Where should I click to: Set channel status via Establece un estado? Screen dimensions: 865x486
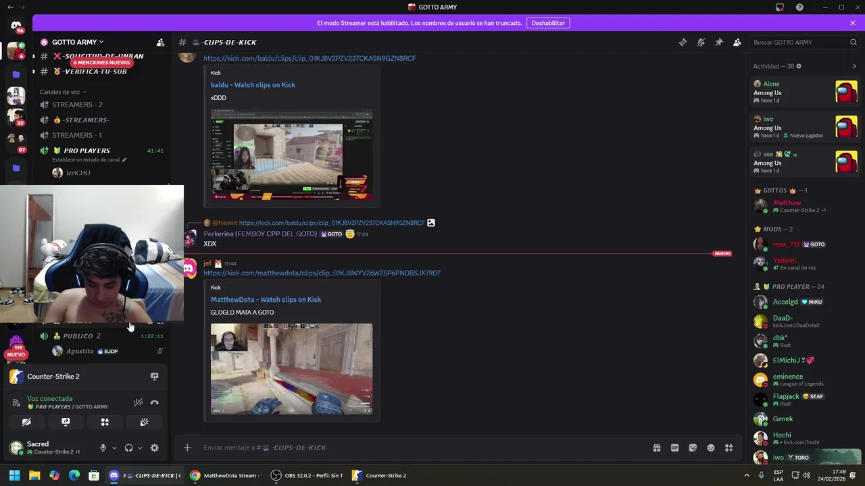tap(89, 160)
